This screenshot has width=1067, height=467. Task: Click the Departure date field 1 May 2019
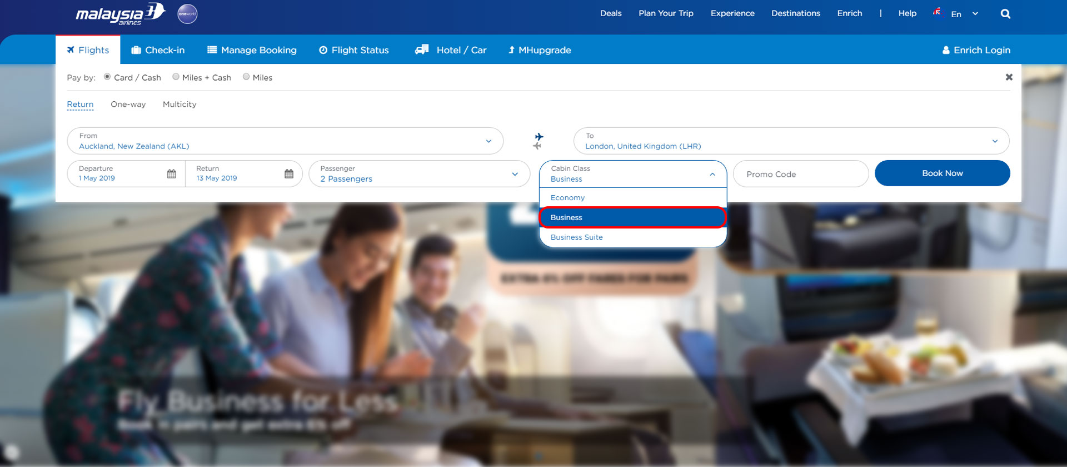click(126, 174)
